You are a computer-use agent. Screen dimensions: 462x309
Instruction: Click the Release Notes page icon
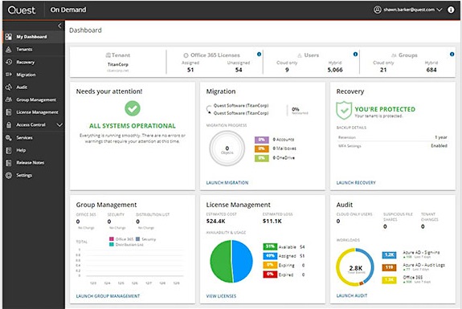click(9, 162)
